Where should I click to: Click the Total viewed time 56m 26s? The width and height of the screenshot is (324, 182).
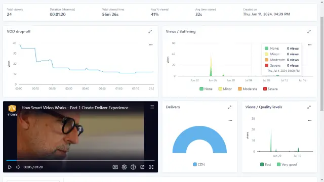click(x=110, y=15)
